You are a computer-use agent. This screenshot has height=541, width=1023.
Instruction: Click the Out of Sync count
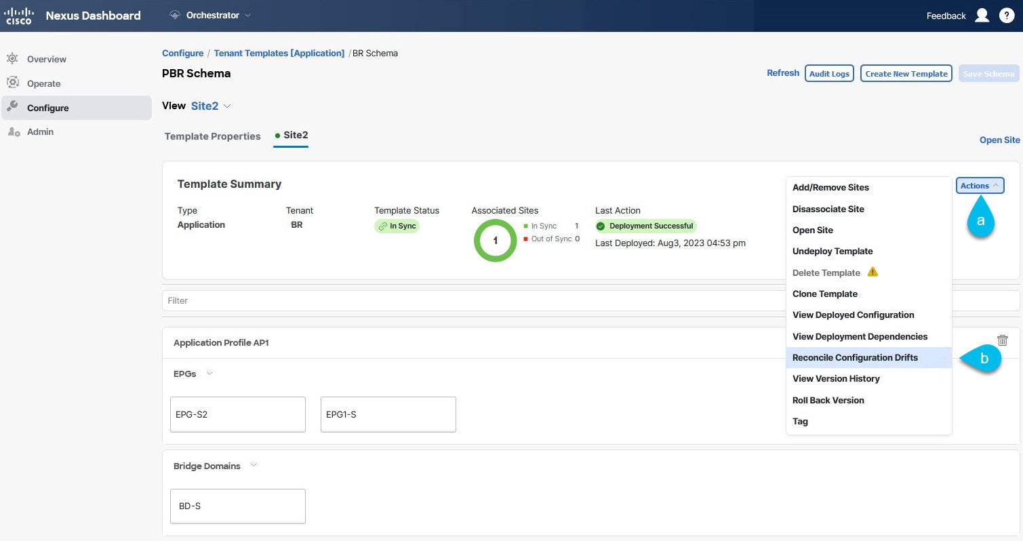[578, 239]
